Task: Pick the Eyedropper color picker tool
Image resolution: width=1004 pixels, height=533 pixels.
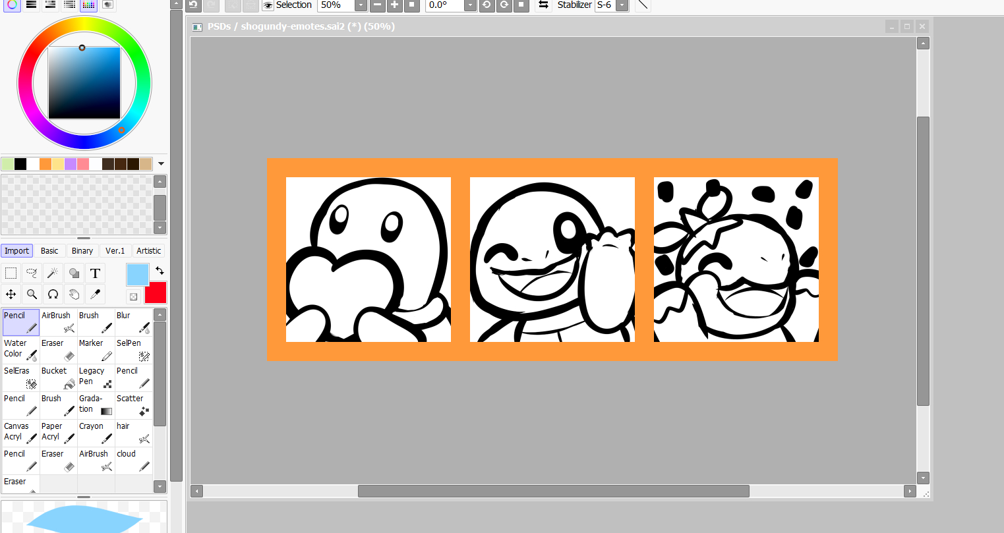Action: point(95,294)
